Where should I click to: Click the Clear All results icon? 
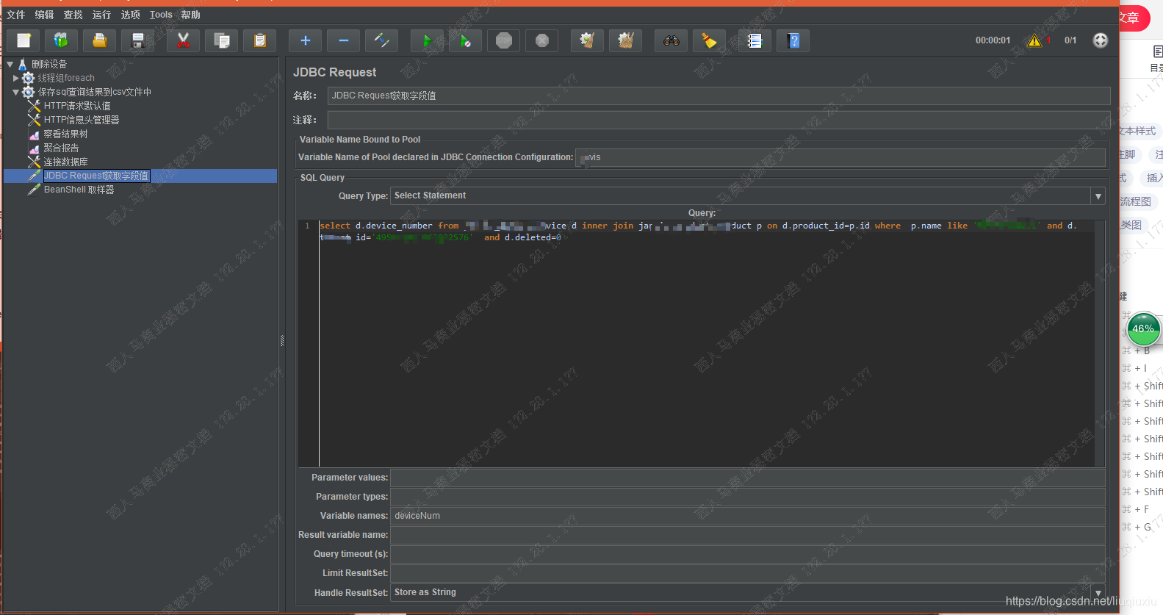[626, 40]
